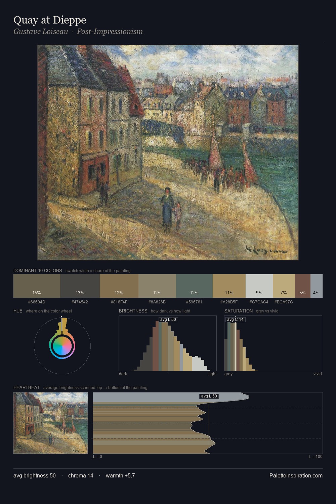Screen dimensions: 336x504
Task: Click 'how dark vs how light' caption
Action: pos(171,311)
